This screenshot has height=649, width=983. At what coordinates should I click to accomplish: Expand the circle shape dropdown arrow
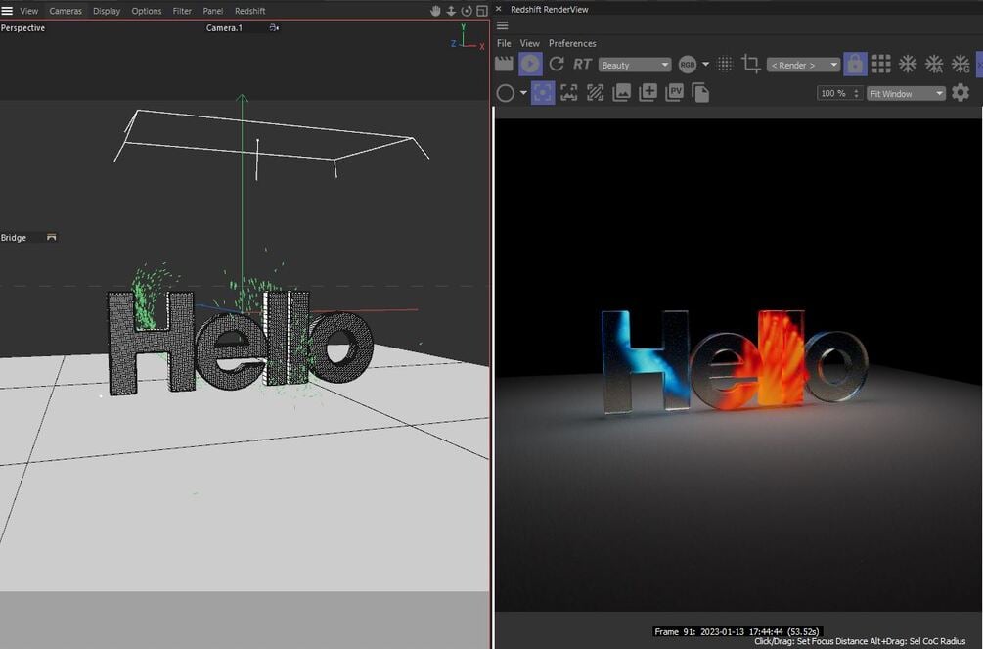[523, 93]
